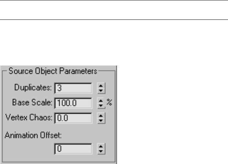This screenshot has width=228, height=164.
Task: Select the Vertex Chaos text field
Action: point(73,118)
